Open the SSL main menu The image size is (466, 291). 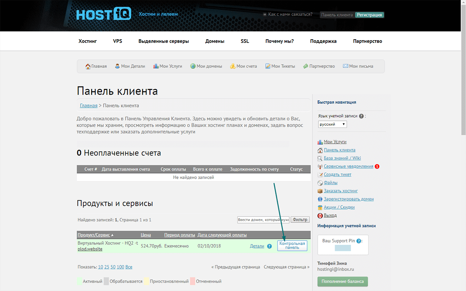tap(245, 41)
